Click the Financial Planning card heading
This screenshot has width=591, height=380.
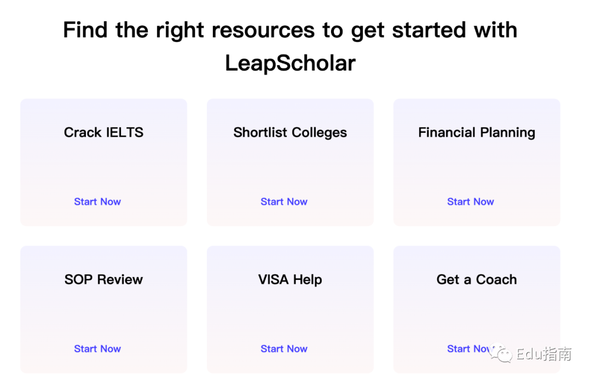tap(477, 132)
